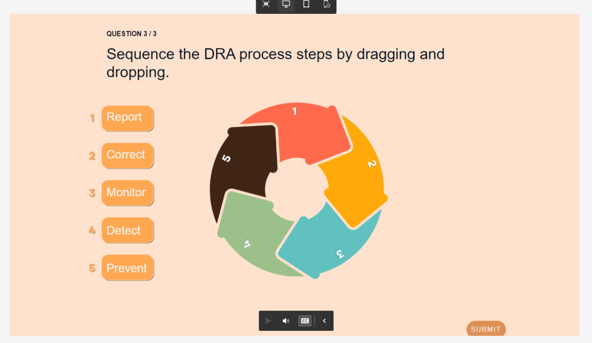The height and width of the screenshot is (343, 592).
Task: Select the Prevent draggable item
Action: click(127, 267)
